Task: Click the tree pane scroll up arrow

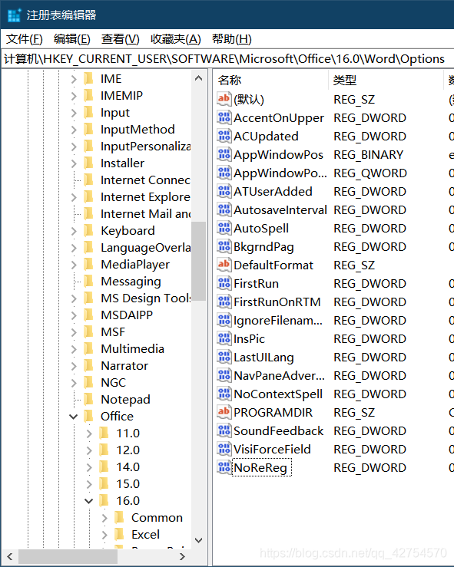Action: coord(198,78)
